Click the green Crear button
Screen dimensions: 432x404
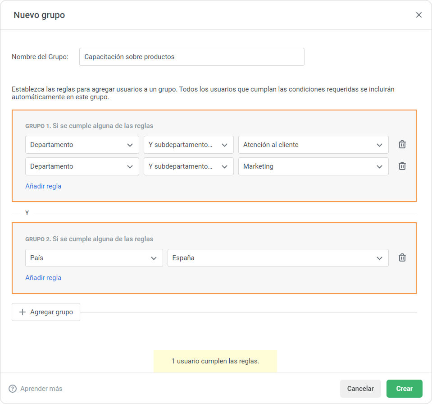(404, 389)
